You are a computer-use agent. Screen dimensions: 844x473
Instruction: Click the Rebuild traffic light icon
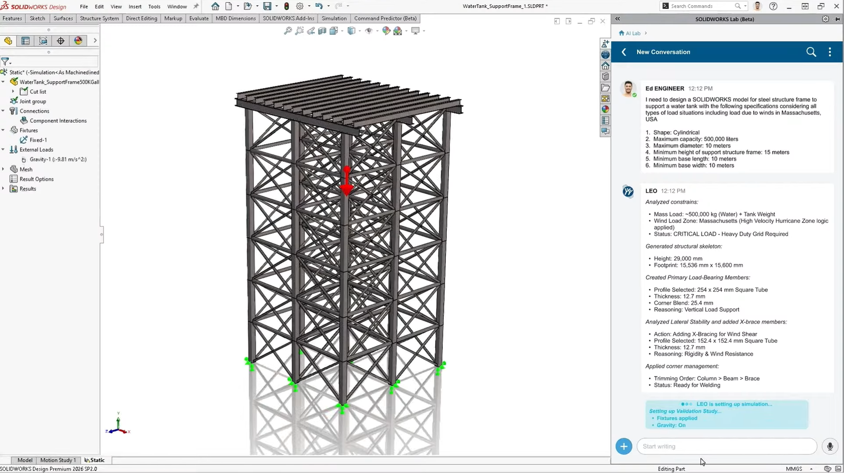286,6
